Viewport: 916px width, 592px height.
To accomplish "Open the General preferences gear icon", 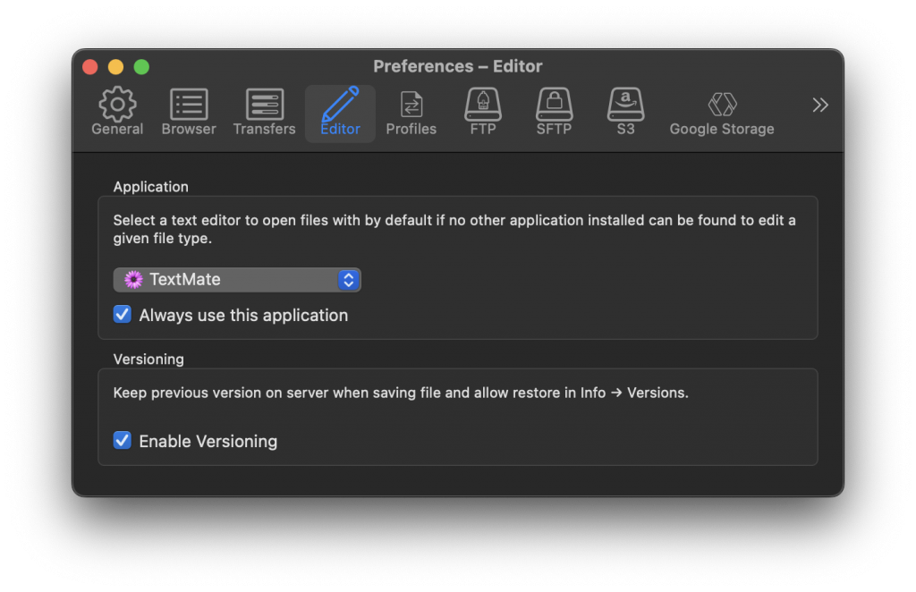I will click(117, 104).
